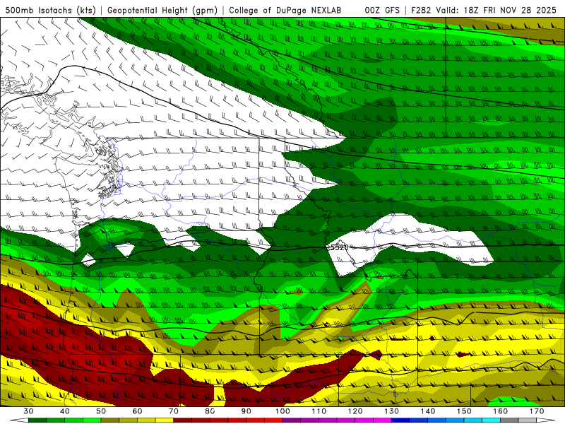Click the 'F282' forecast hour text
The width and height of the screenshot is (565, 424).
click(x=421, y=10)
